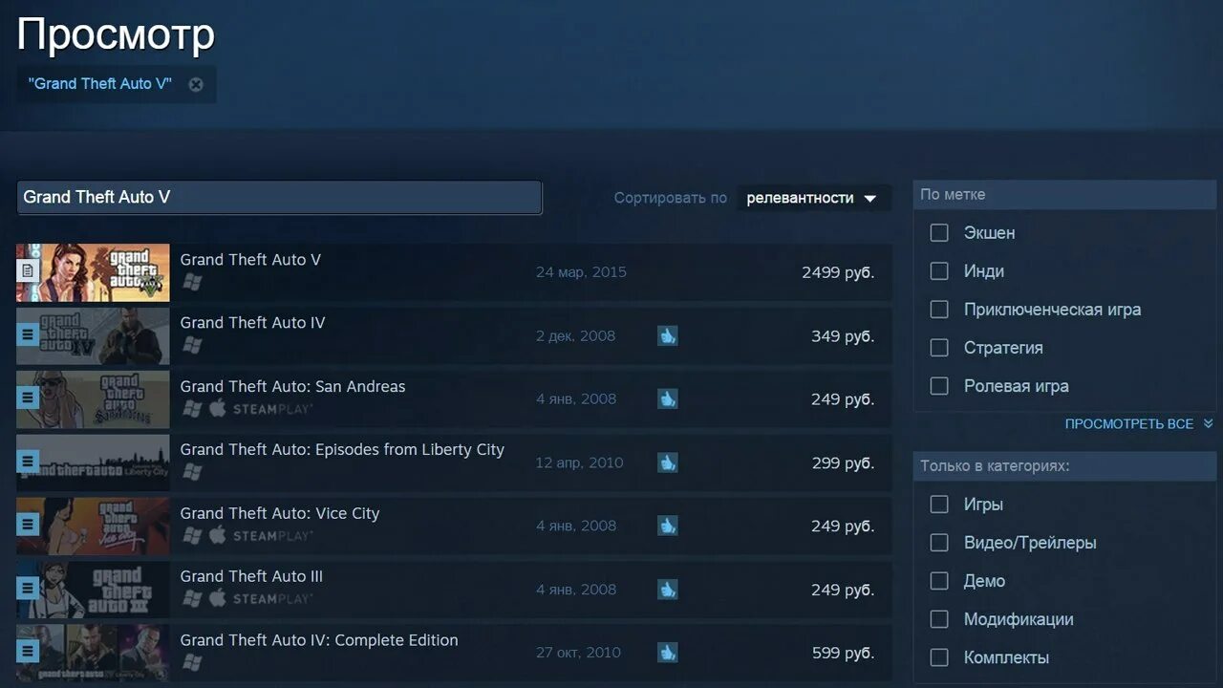Image resolution: width=1223 pixels, height=688 pixels.
Task: Enable the Экшен tag checkbox
Action: pos(939,232)
